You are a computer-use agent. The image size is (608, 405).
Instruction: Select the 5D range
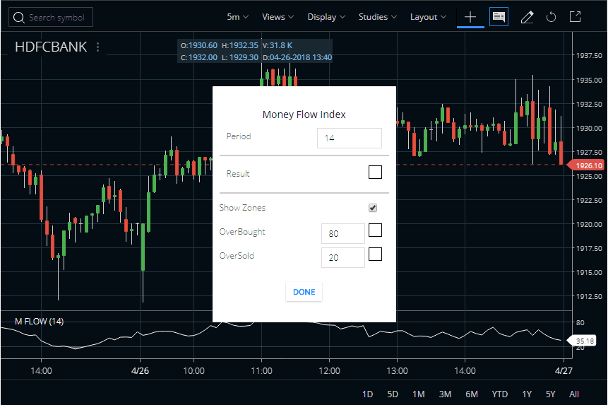393,394
